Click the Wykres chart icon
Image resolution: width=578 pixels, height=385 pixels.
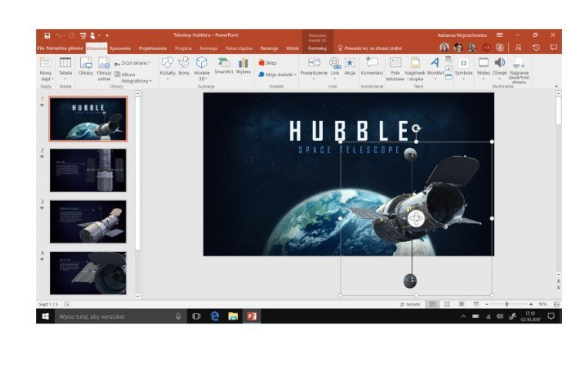pos(244,65)
